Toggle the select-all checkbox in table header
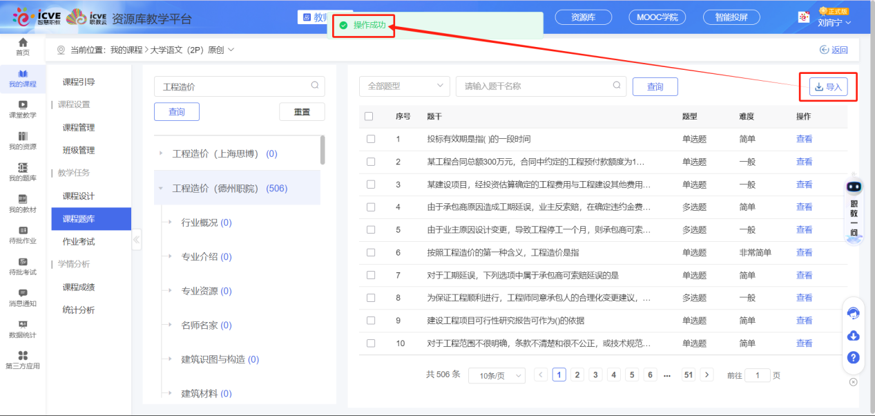875x416 pixels. click(369, 116)
